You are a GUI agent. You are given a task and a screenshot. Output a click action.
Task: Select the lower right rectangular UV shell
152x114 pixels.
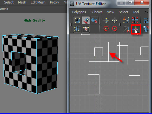pos(135,85)
